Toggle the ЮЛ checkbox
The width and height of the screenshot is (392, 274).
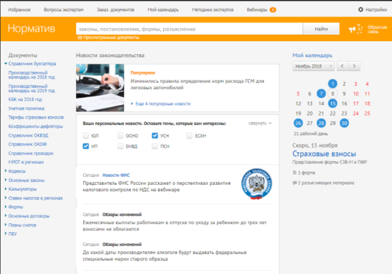pyautogui.click(x=86, y=135)
